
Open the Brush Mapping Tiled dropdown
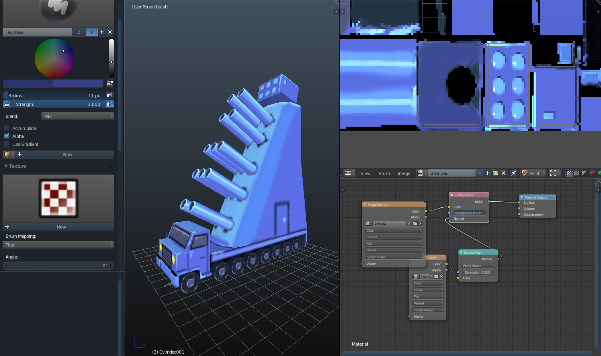[58, 245]
